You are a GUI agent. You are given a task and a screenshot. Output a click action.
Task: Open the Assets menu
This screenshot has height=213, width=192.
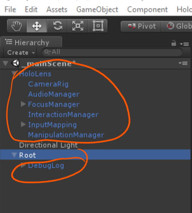(x=57, y=10)
